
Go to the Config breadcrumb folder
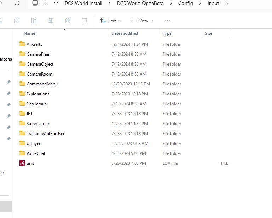click(x=186, y=4)
